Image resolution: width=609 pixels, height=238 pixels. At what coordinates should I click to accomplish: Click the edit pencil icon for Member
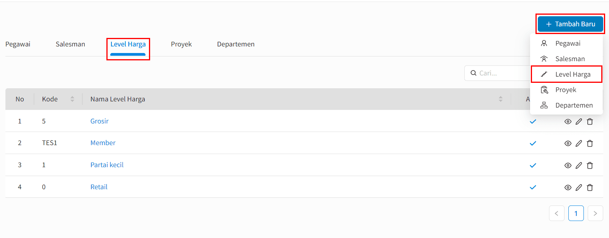tap(579, 144)
